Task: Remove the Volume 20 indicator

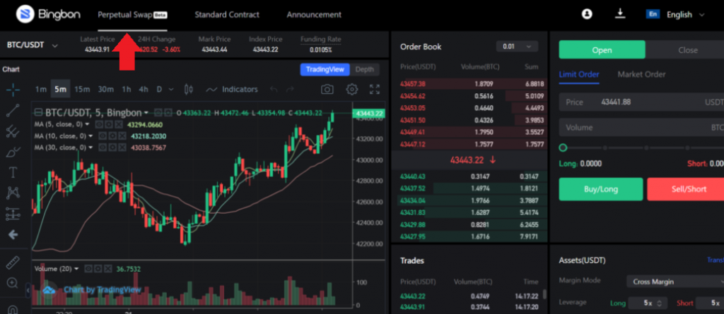Action: pyautogui.click(x=108, y=268)
